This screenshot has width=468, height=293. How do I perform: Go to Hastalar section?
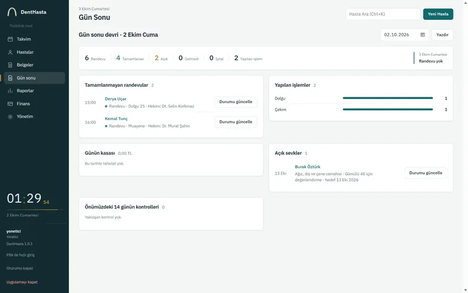(x=35, y=52)
